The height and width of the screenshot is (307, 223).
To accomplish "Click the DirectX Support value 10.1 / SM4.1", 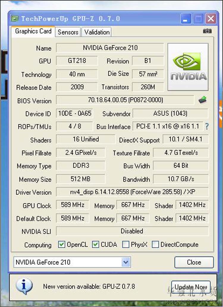I will click(x=185, y=139).
